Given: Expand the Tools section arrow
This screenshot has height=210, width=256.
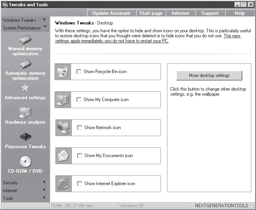Looking at the screenshot, I should [x=44, y=198].
